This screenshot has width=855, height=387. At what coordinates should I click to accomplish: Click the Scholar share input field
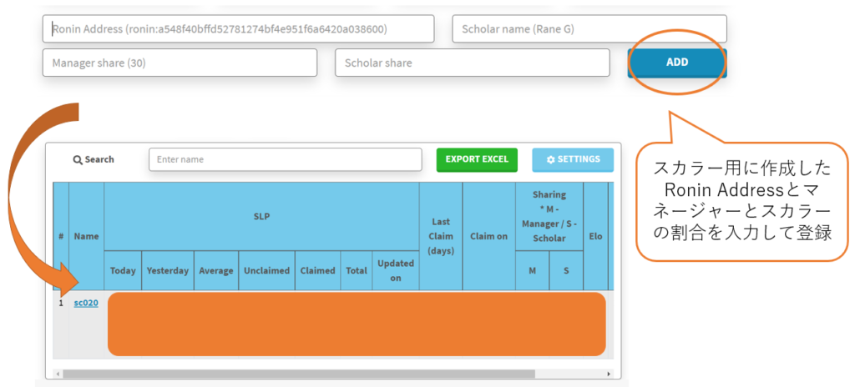(472, 63)
